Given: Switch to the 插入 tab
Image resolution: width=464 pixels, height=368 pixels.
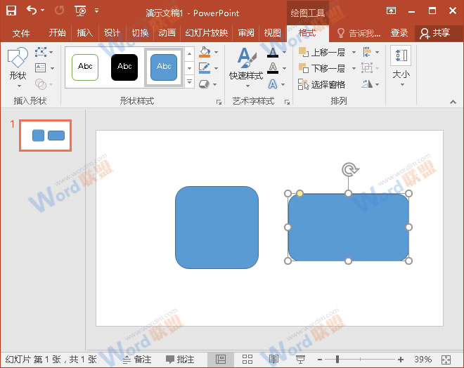Looking at the screenshot, I should click(85, 33).
